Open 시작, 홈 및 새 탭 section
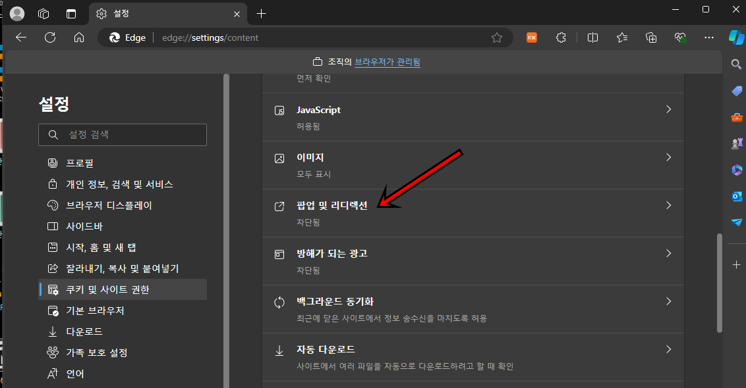746x388 pixels. (123, 247)
